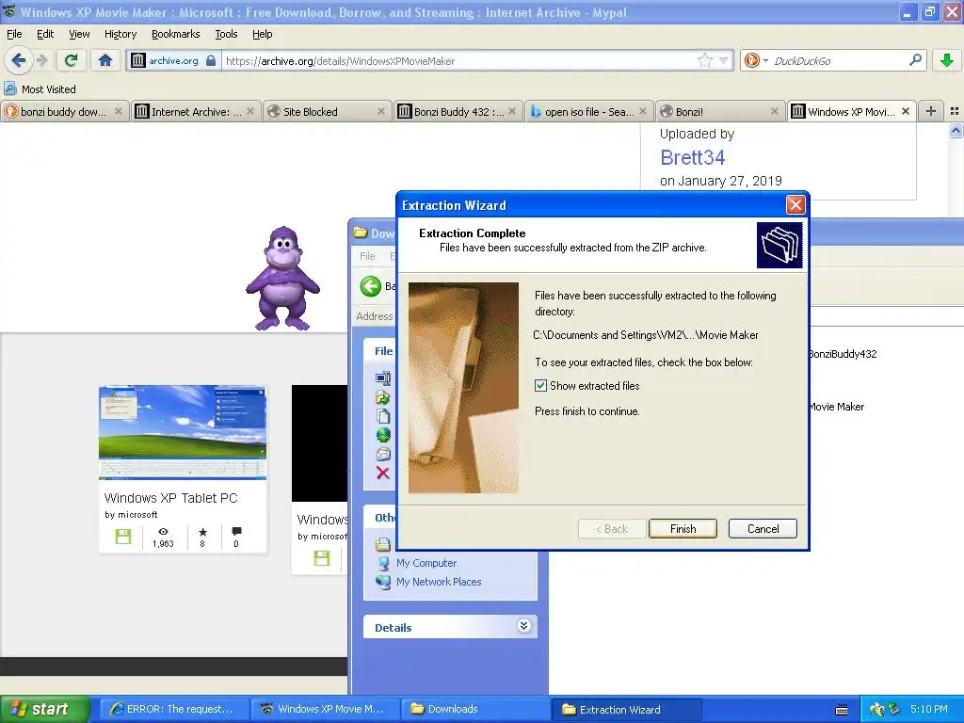Open Windows XP Tablet PC thumbnail
Image resolution: width=964 pixels, height=723 pixels.
183,433
